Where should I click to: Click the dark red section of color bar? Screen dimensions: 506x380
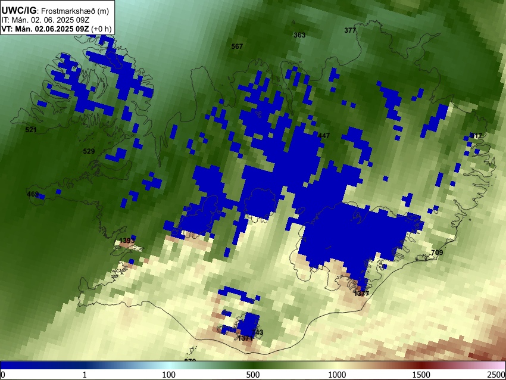coord(421,365)
